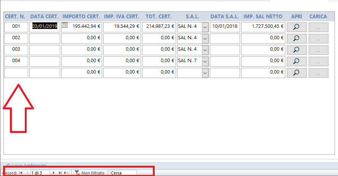338x176 pixels.
Task: Click magnifier button in the empty new row
Action: (296, 73)
